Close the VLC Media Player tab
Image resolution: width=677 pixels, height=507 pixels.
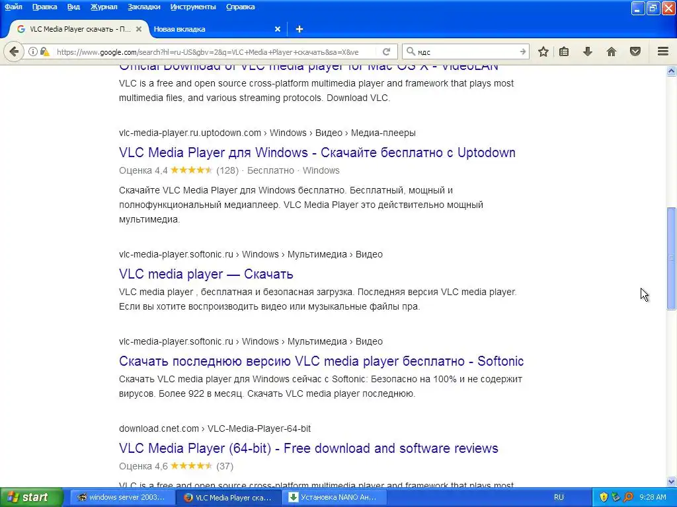[139, 29]
